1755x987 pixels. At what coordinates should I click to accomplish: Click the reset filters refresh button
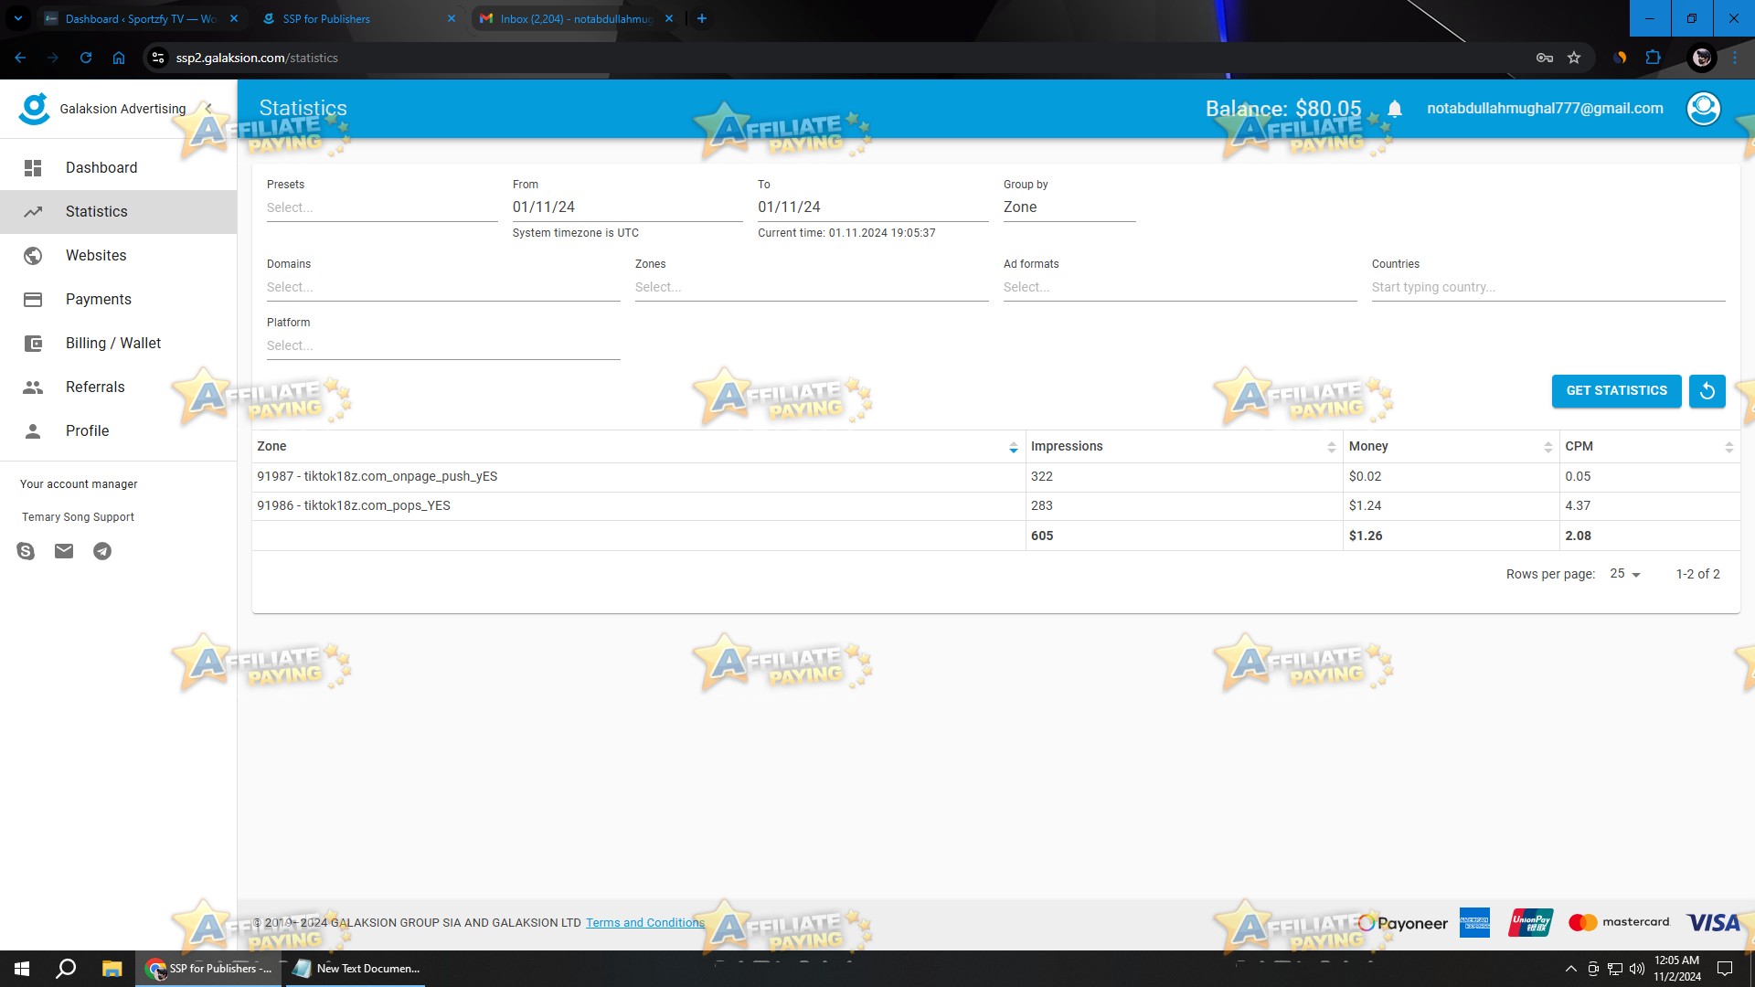pyautogui.click(x=1707, y=391)
